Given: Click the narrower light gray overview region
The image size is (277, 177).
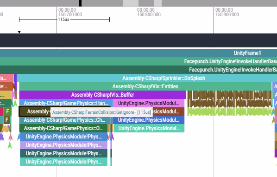Looking at the screenshot, I should click(x=157, y=3).
